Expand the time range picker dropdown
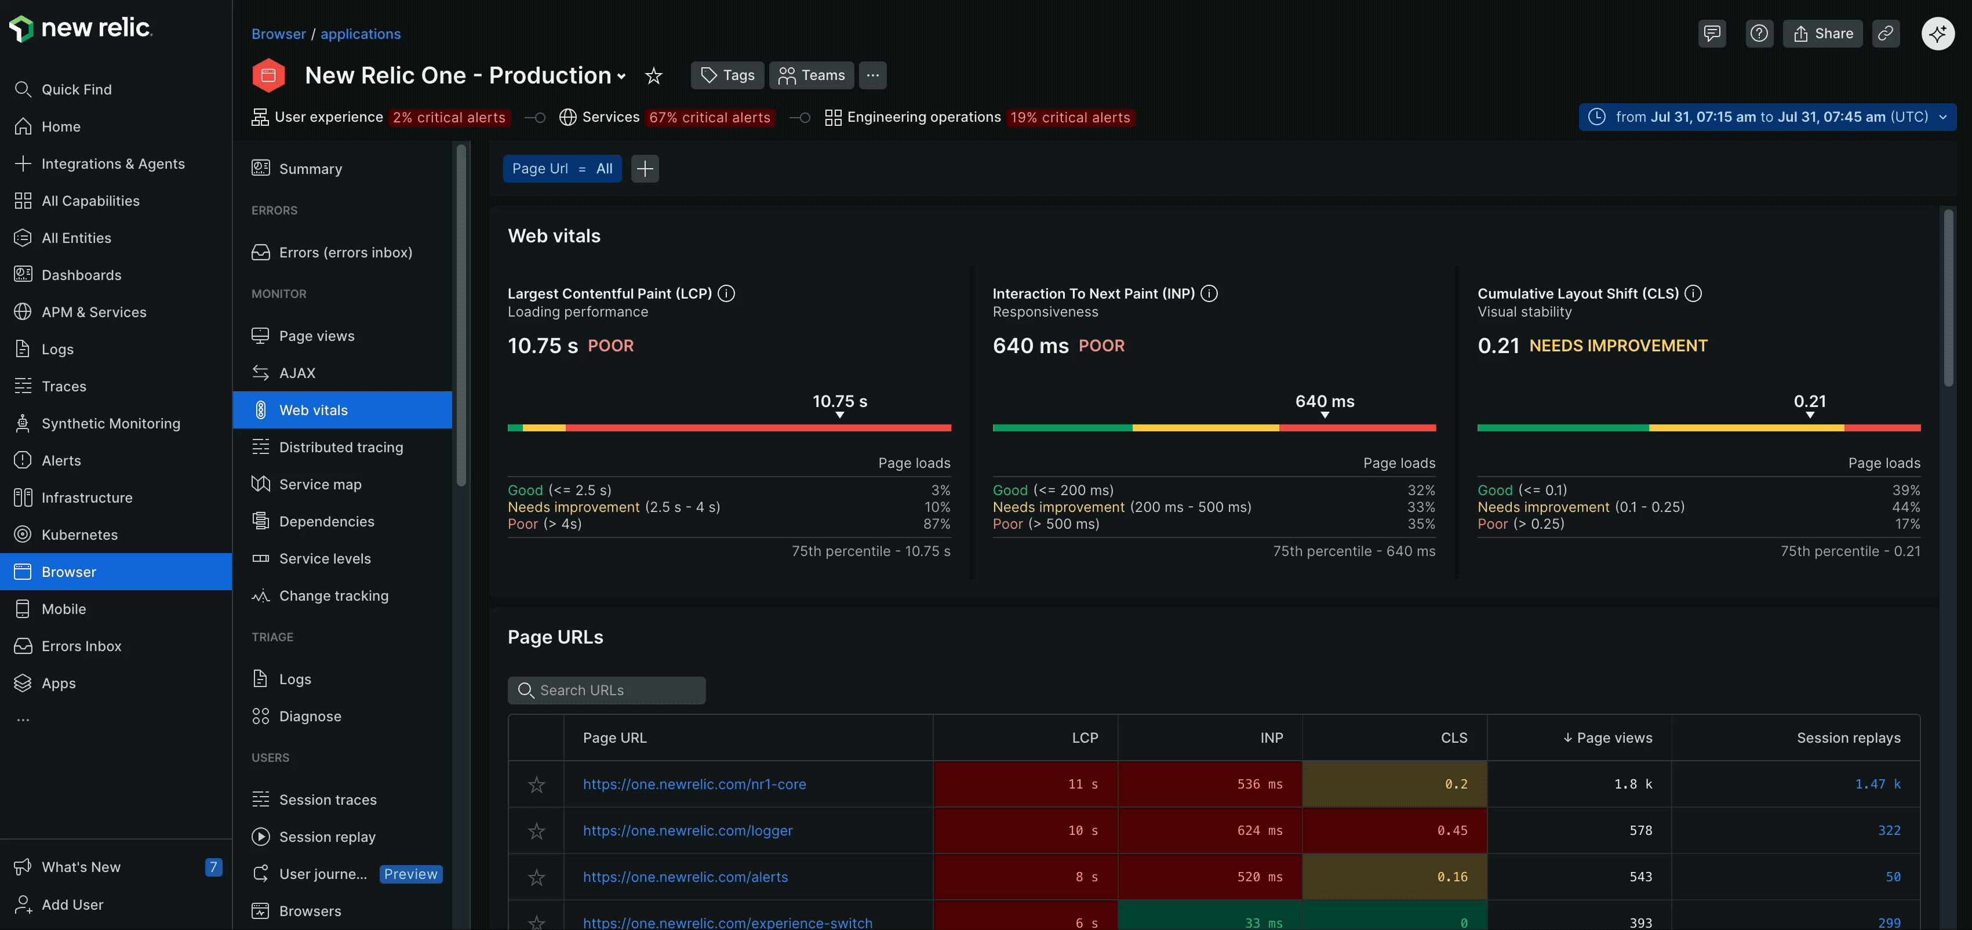Image resolution: width=1972 pixels, height=930 pixels. (x=1767, y=117)
